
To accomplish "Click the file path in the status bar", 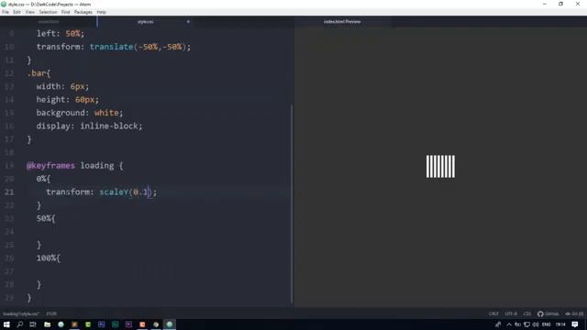I will [x=21, y=313].
